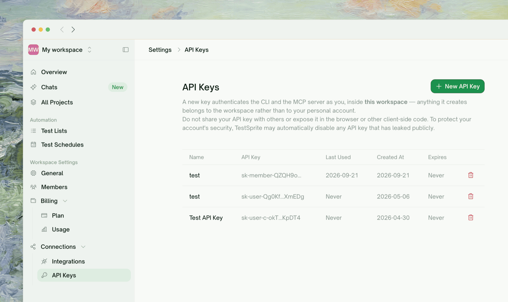Open Test Schedules
This screenshot has height=302, width=508.
click(62, 145)
